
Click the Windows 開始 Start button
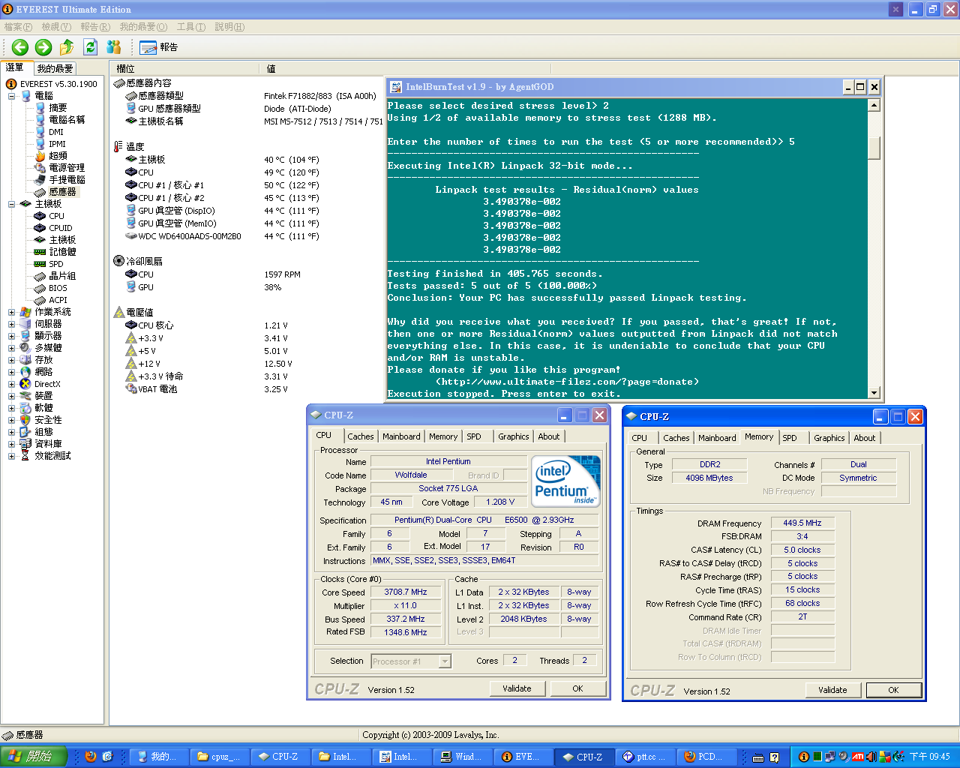[x=34, y=757]
